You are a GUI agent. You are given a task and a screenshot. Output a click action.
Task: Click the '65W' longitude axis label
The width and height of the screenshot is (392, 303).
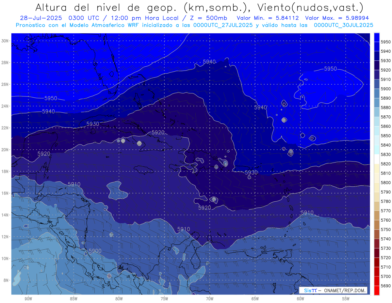[x=255, y=299]
